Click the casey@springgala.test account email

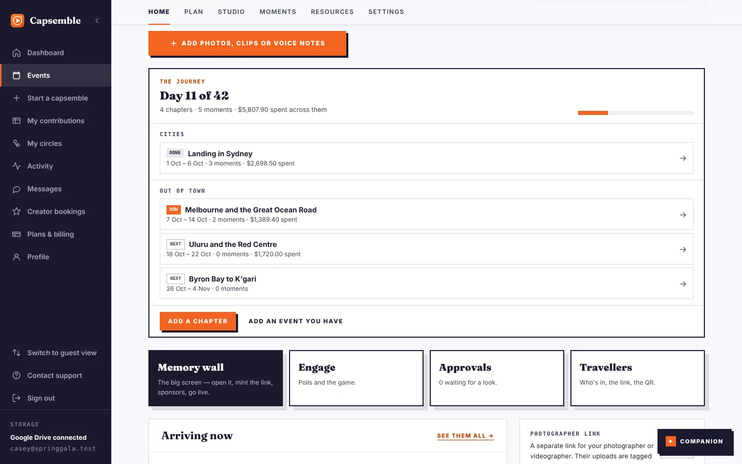53,449
